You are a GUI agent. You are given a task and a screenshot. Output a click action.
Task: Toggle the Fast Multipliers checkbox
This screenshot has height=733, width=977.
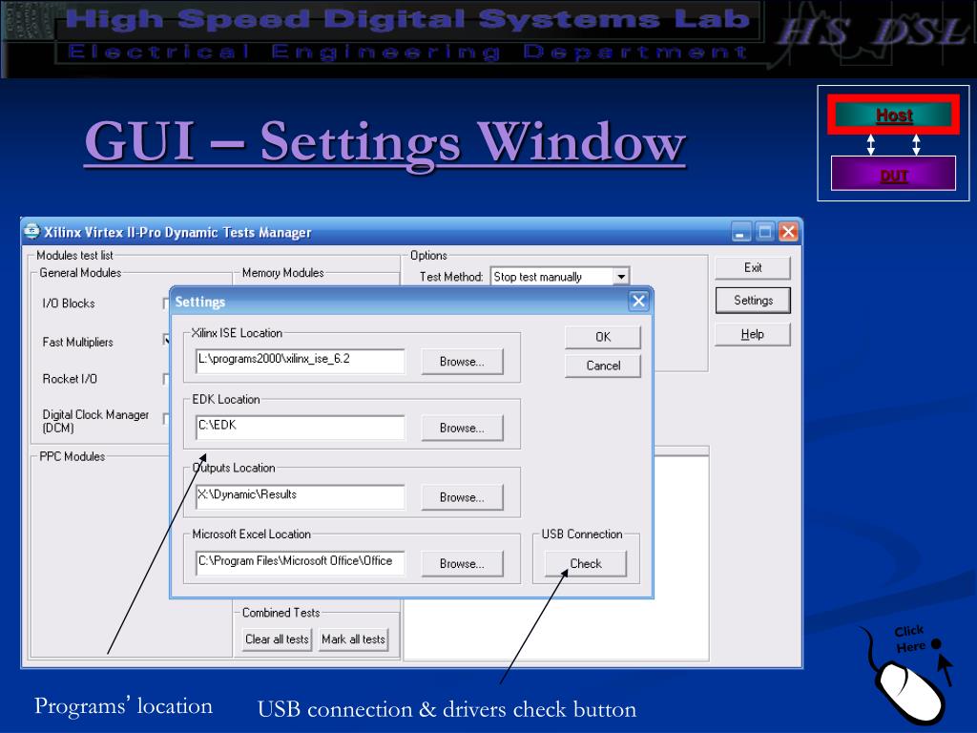pyautogui.click(x=166, y=340)
